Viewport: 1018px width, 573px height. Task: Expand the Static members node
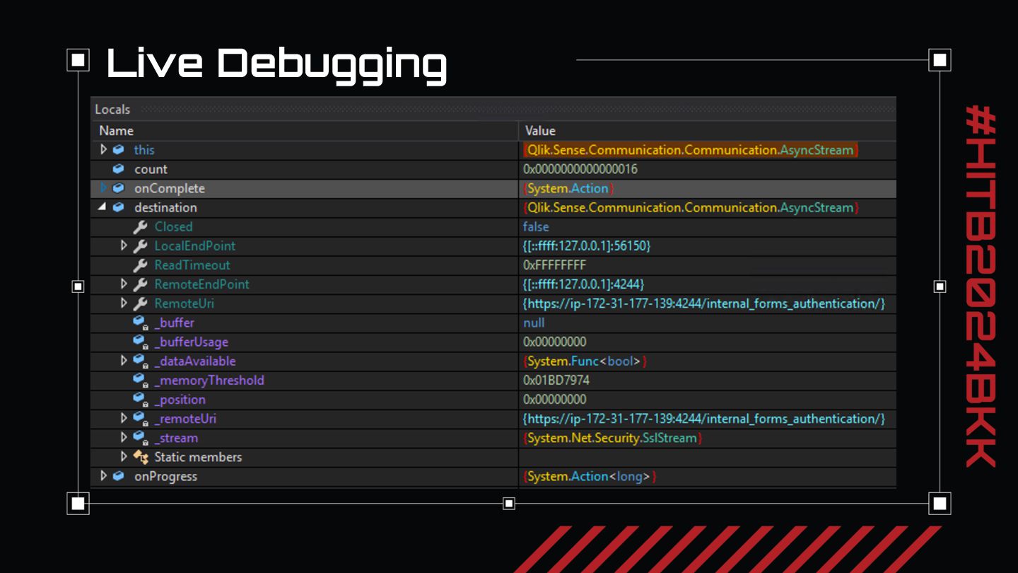124,456
